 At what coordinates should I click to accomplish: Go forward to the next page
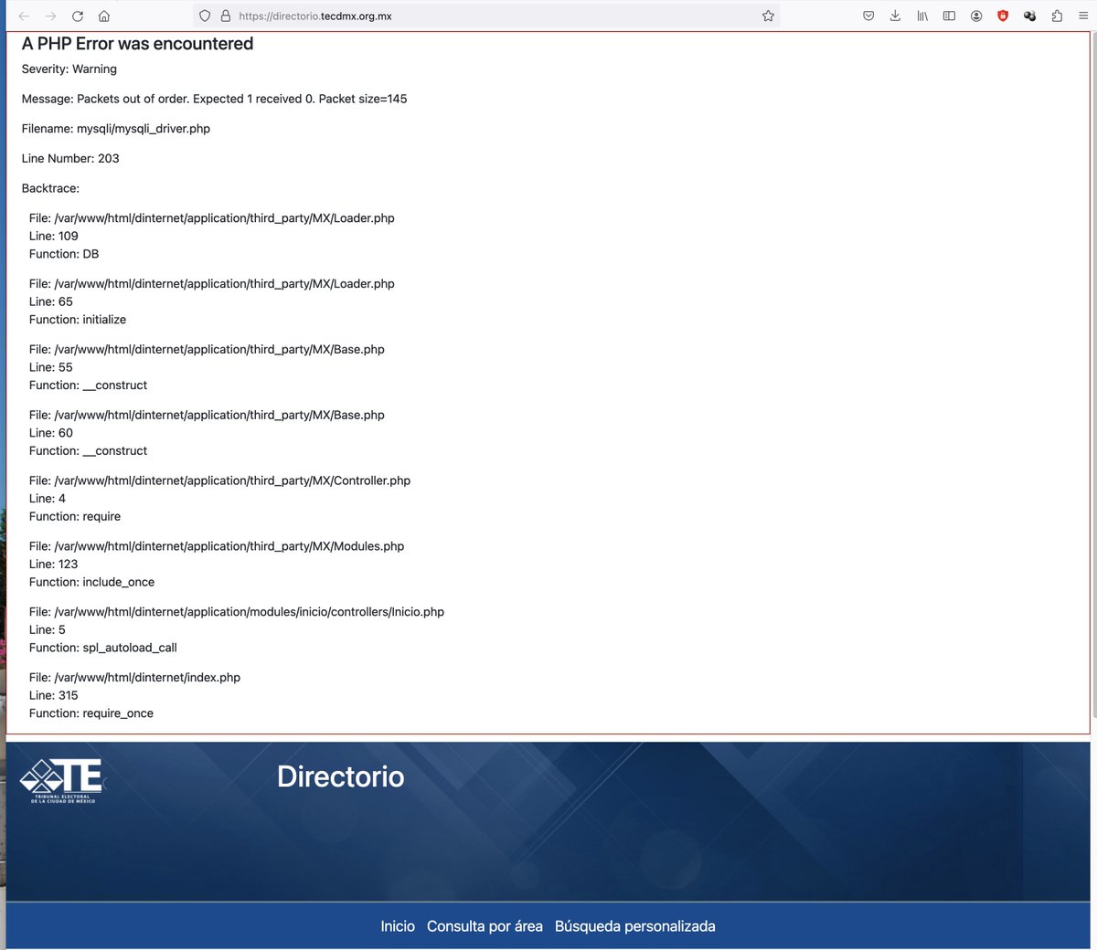[x=50, y=16]
